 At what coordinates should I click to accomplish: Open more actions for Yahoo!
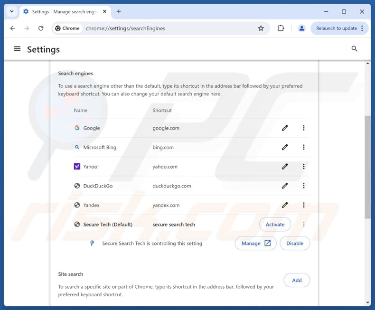point(304,167)
